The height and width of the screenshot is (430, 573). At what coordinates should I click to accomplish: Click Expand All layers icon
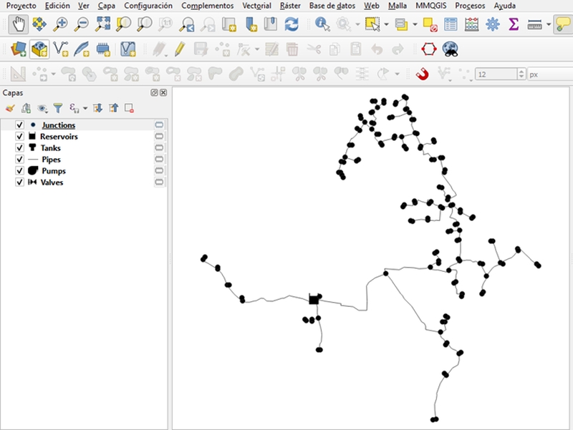pos(97,108)
